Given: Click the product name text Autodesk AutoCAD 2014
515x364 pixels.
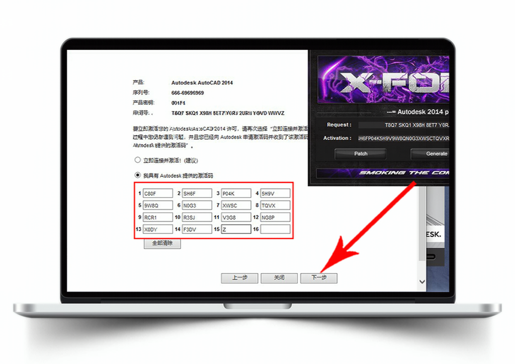Looking at the screenshot, I should coord(202,83).
